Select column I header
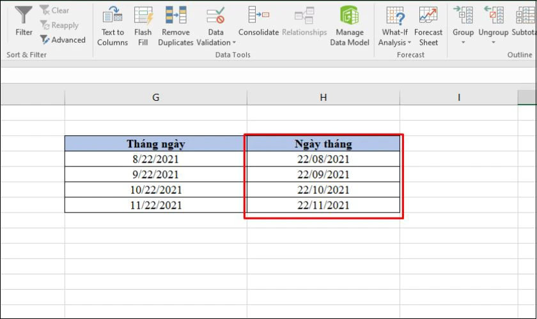This screenshot has width=537, height=319. pos(458,98)
